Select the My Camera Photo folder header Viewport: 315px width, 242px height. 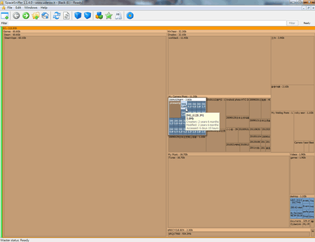coord(219,96)
